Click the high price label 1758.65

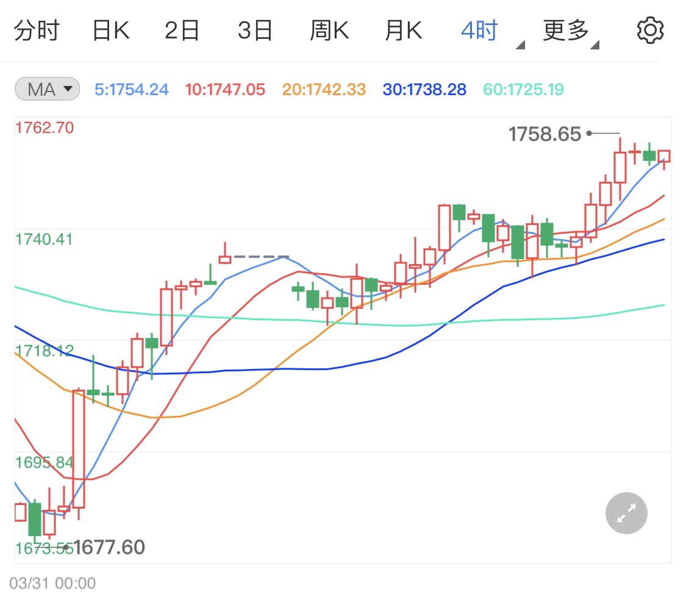tap(545, 134)
